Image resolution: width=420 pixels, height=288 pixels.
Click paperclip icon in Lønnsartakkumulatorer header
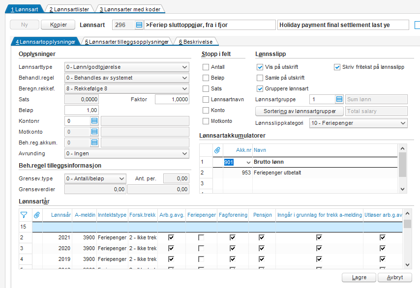(x=217, y=150)
